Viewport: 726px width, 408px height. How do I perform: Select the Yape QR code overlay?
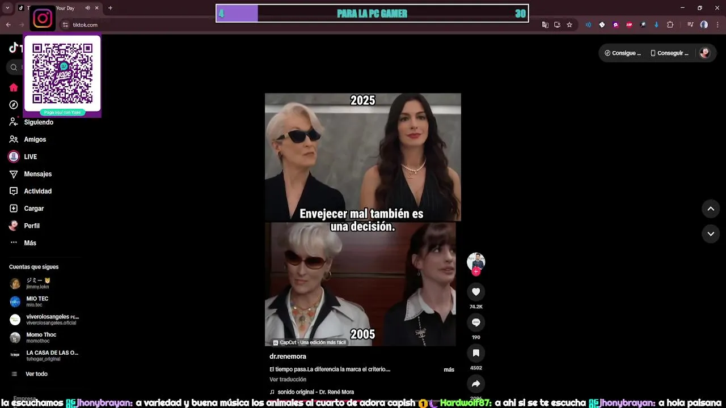point(62,76)
